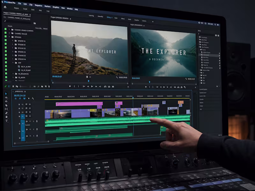Open the Window menu

click(x=70, y=9)
